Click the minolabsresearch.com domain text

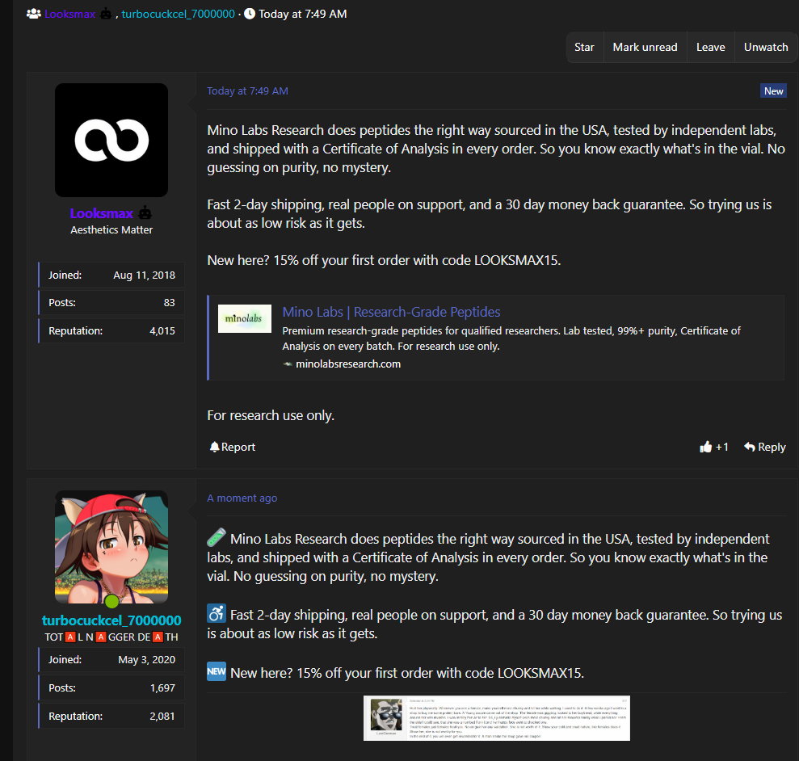348,364
